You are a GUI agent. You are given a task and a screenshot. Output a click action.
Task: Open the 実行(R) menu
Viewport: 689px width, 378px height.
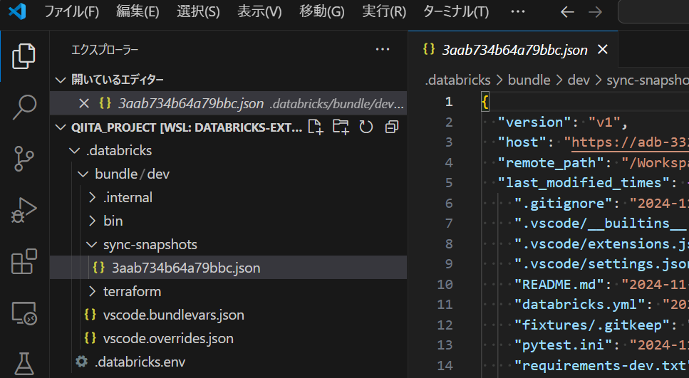384,12
